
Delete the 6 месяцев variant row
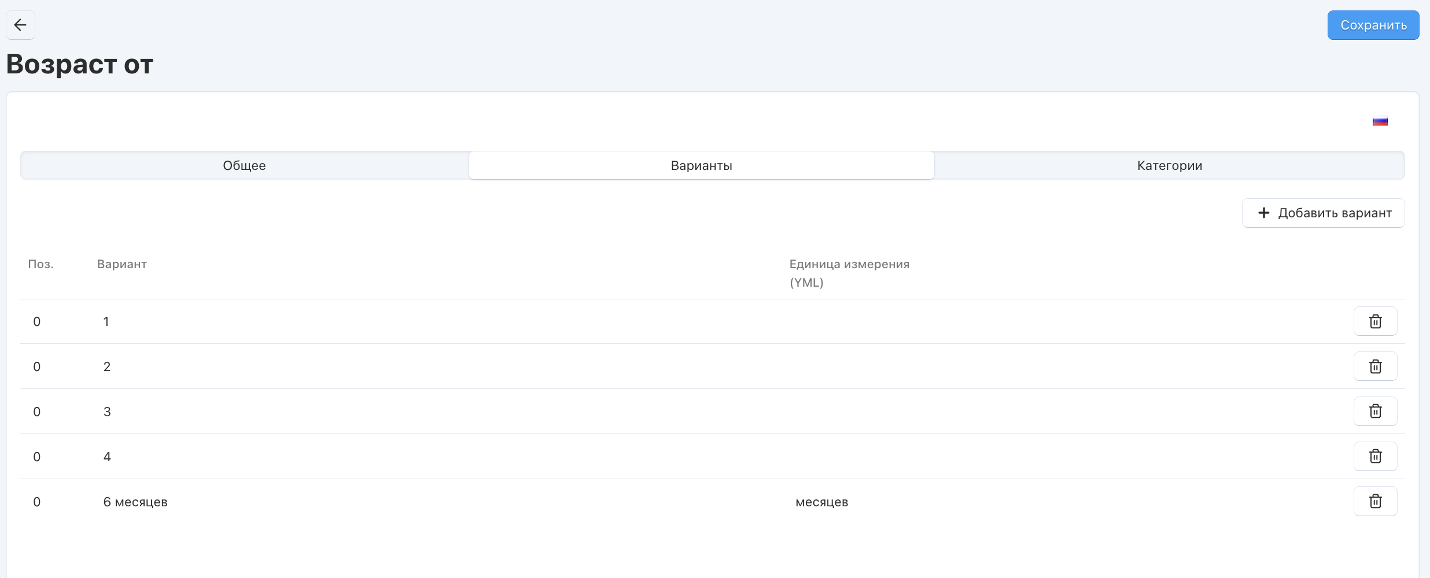coord(1375,502)
